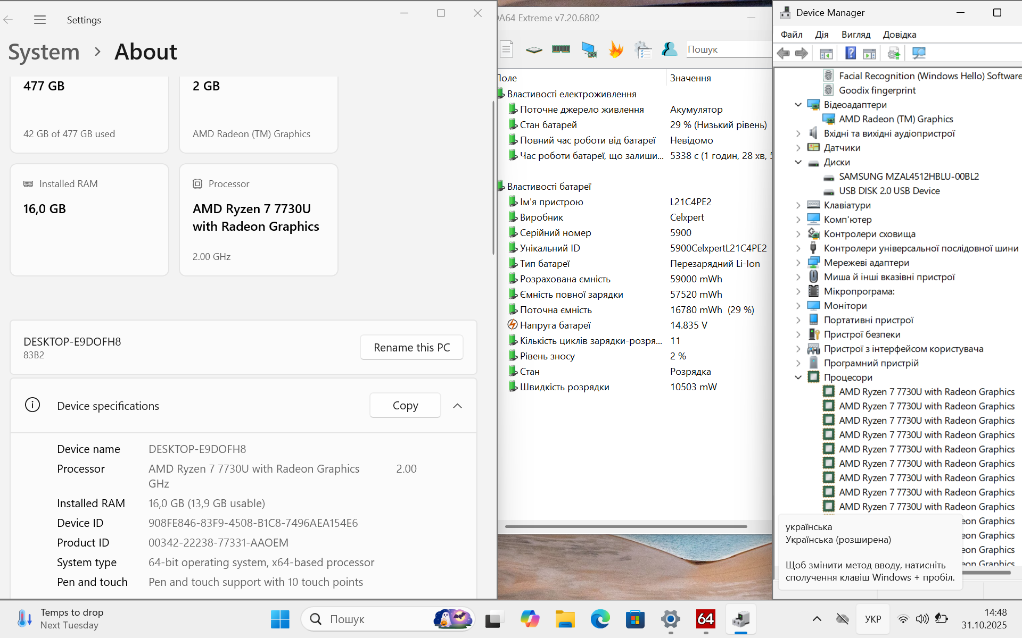This screenshot has height=638, width=1022.
Task: Click the AIDA64 network monitor toolbar icon
Action: click(x=589, y=49)
